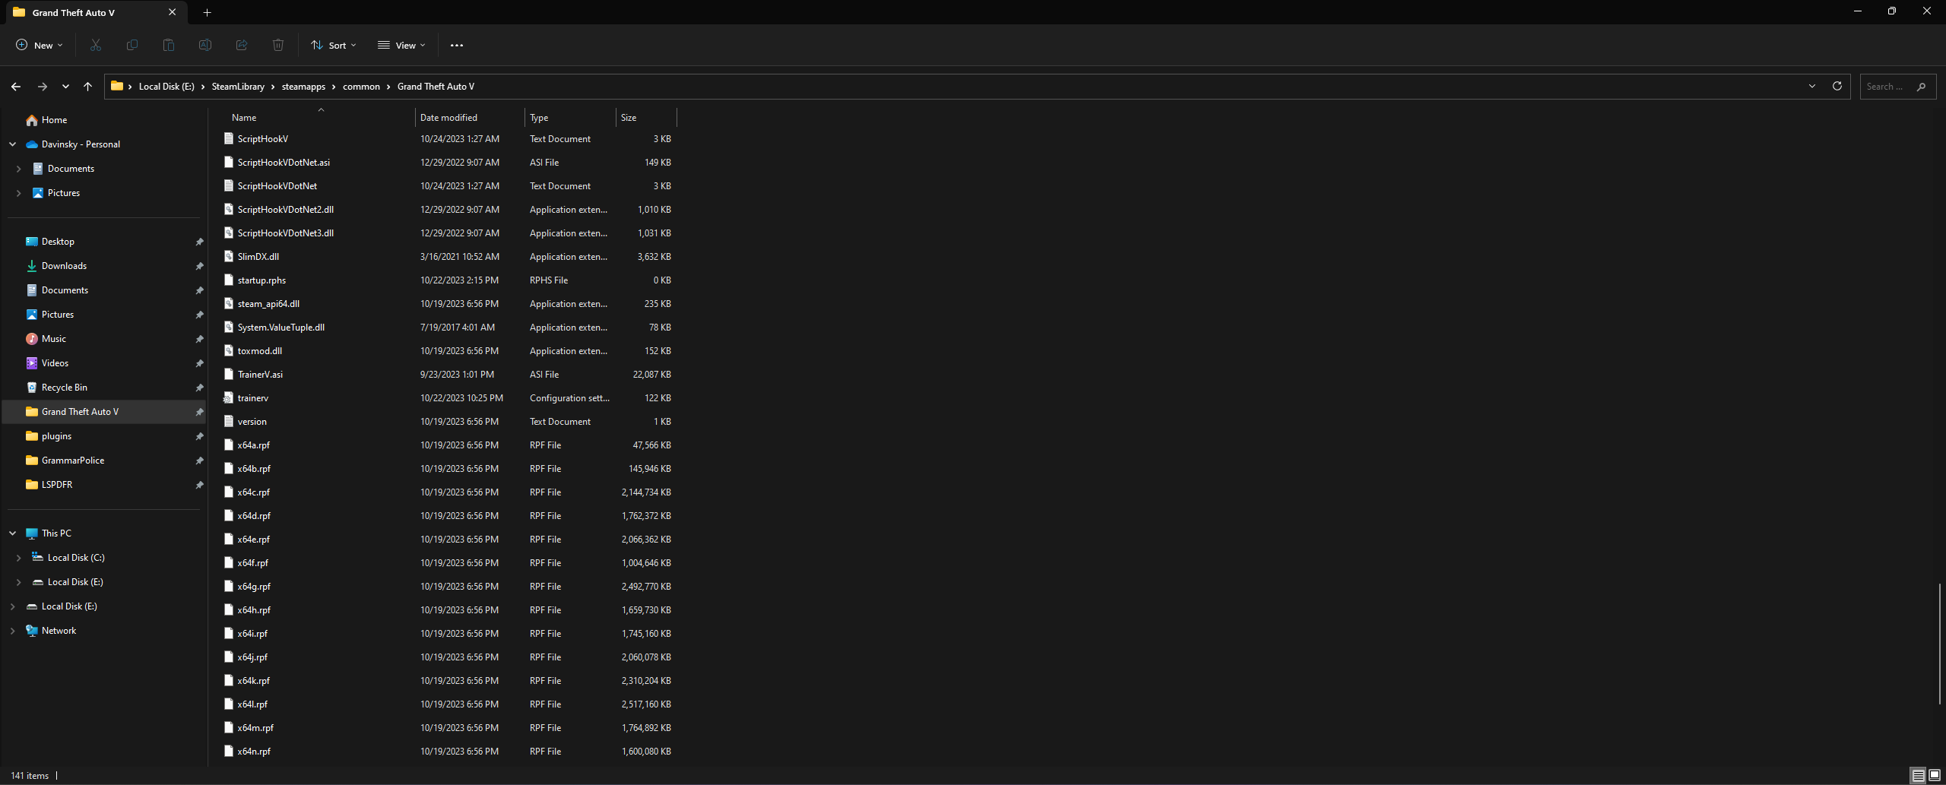Select the steam_api64.dll file icon

228,303
